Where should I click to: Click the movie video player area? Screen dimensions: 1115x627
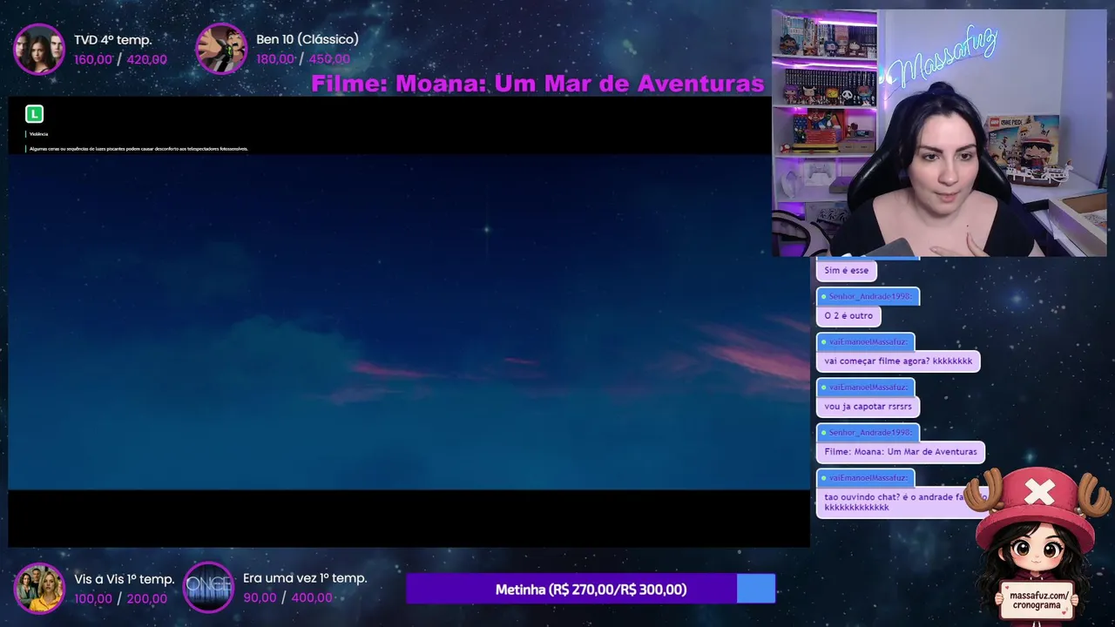tap(409, 321)
